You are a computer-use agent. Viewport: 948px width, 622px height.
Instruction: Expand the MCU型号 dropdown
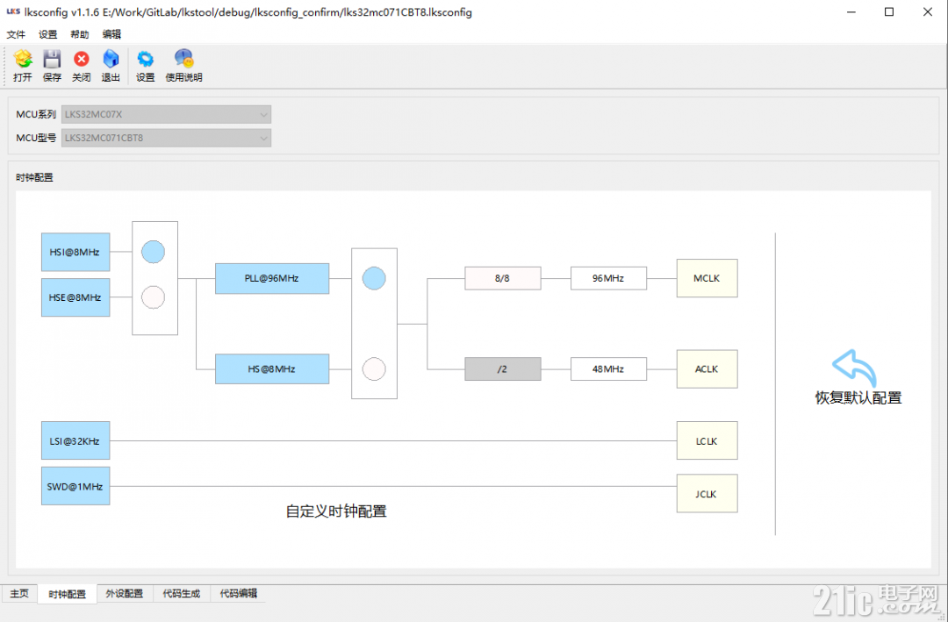tap(166, 138)
